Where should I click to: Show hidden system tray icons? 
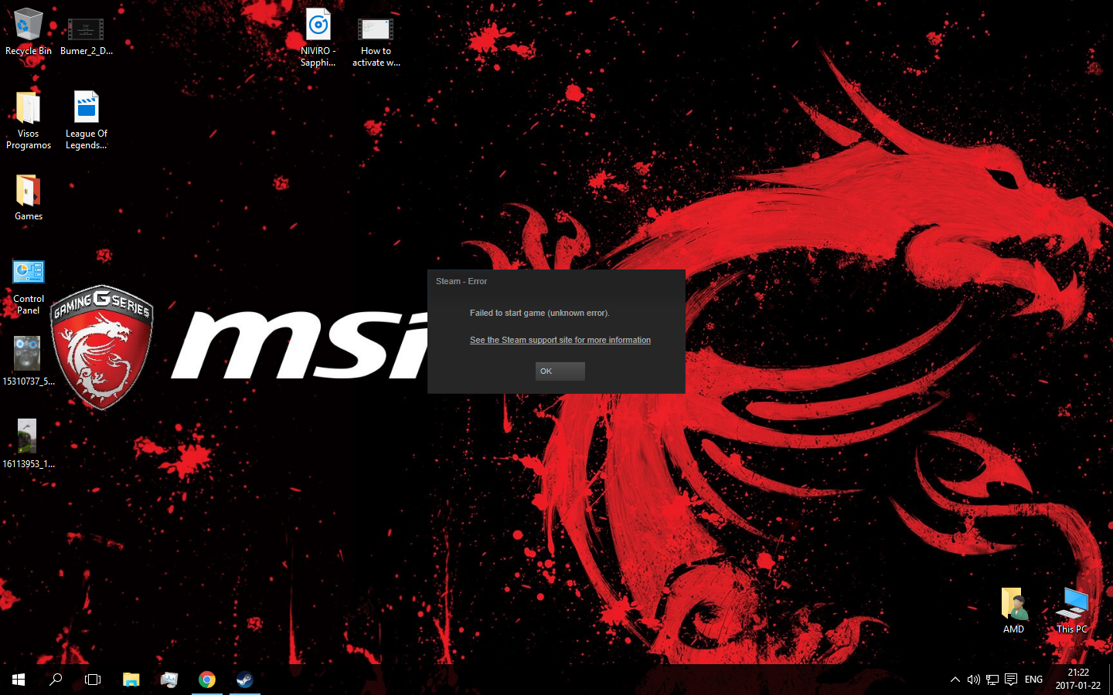click(955, 680)
